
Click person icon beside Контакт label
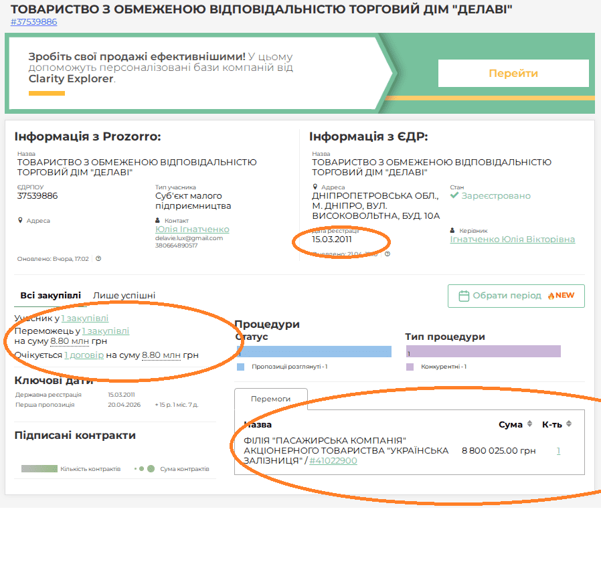tap(157, 220)
